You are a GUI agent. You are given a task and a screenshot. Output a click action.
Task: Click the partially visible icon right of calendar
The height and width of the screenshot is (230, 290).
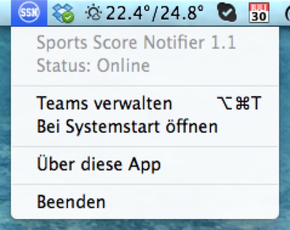click(288, 13)
